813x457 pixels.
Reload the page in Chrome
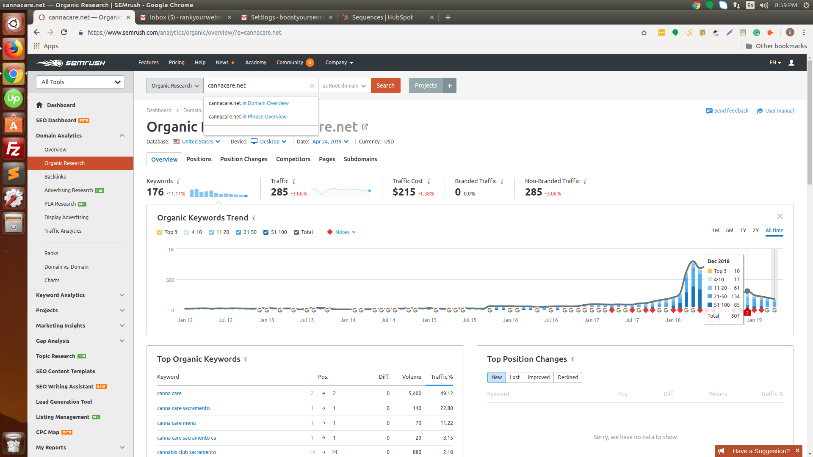click(64, 33)
